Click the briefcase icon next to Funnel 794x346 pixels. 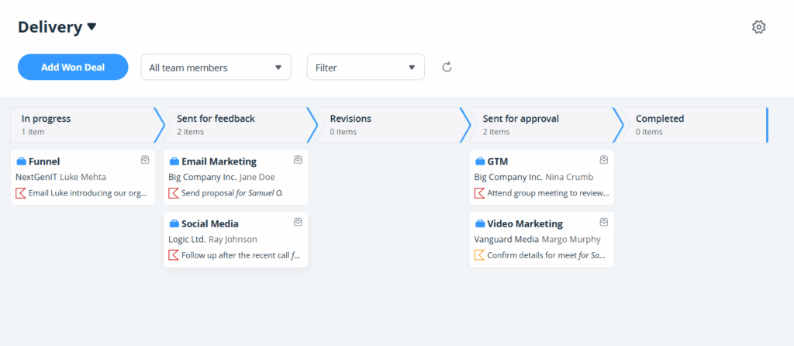(21, 161)
